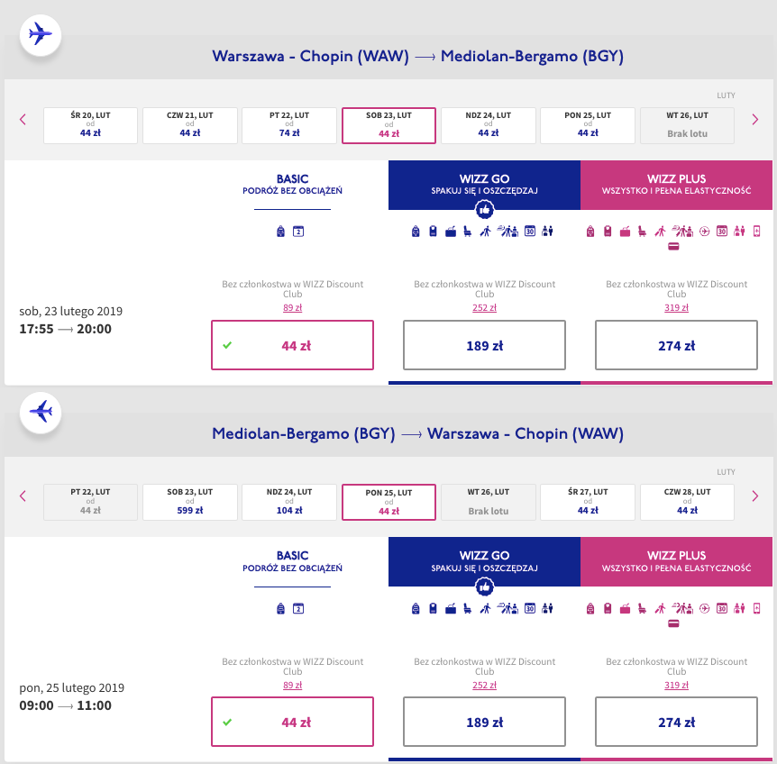Viewport: 777px width, 764px height.
Task: Click the 2-day calendar icon under return BASIC
Action: (298, 608)
